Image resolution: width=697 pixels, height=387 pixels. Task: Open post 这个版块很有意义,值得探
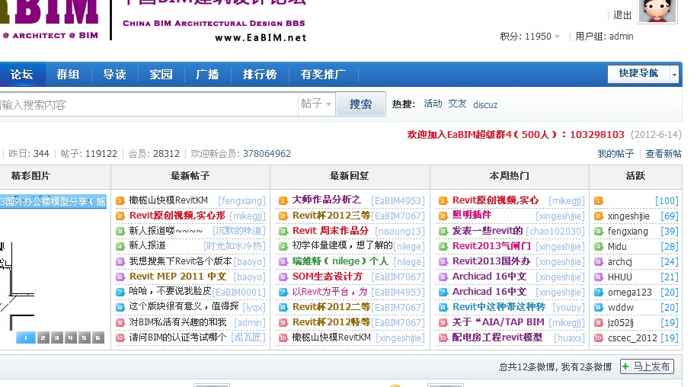click(x=184, y=306)
